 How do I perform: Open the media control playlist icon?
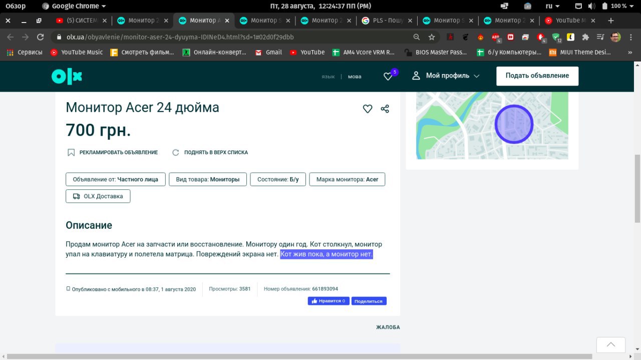pyautogui.click(x=600, y=37)
